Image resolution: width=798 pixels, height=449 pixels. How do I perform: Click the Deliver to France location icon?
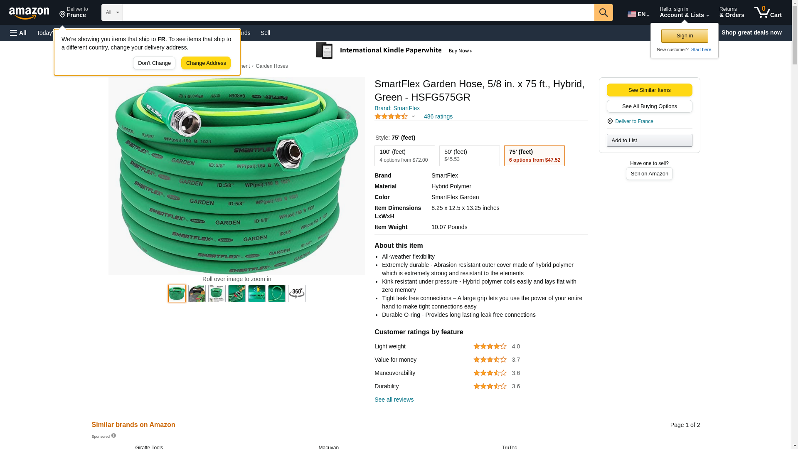click(x=610, y=121)
